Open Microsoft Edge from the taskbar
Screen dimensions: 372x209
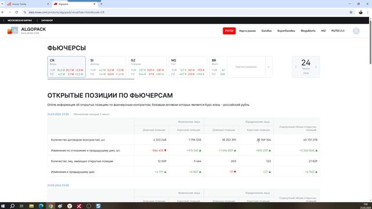coord(41,206)
